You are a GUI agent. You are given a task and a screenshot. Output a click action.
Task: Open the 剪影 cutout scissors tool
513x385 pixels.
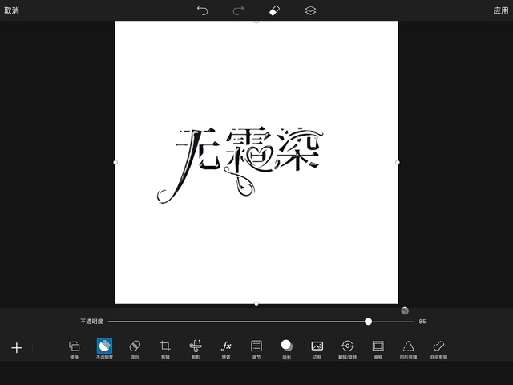196,347
